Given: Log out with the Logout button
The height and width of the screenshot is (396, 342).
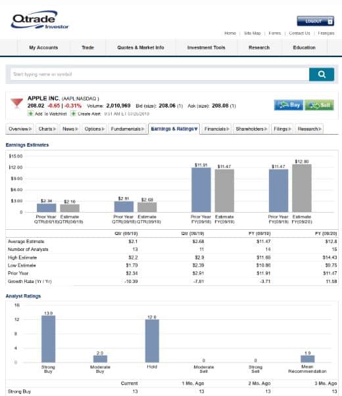Looking at the screenshot, I should pos(316,21).
